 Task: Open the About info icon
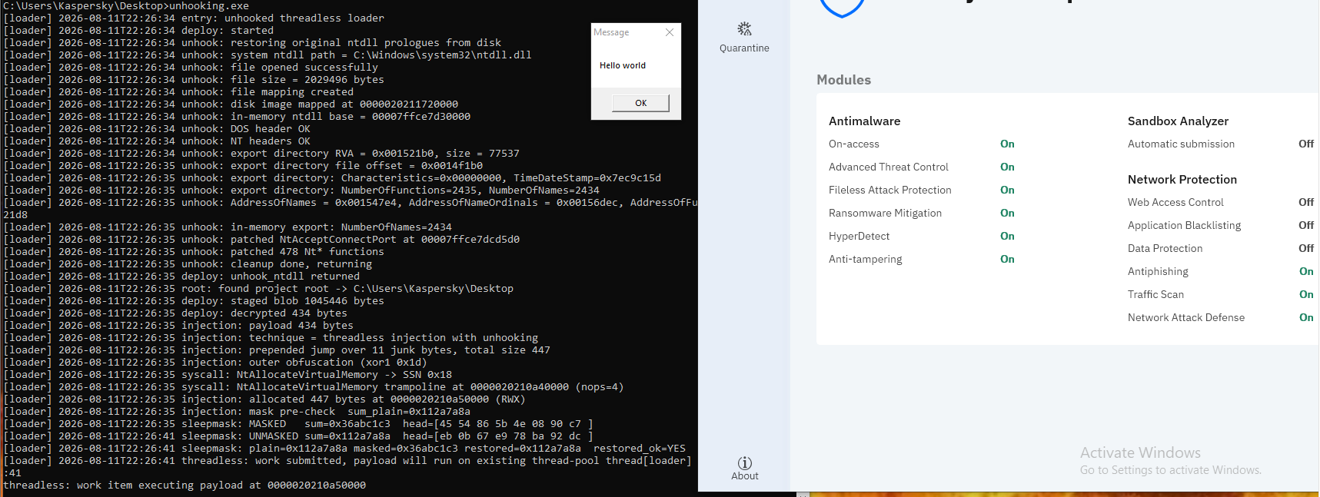(745, 463)
